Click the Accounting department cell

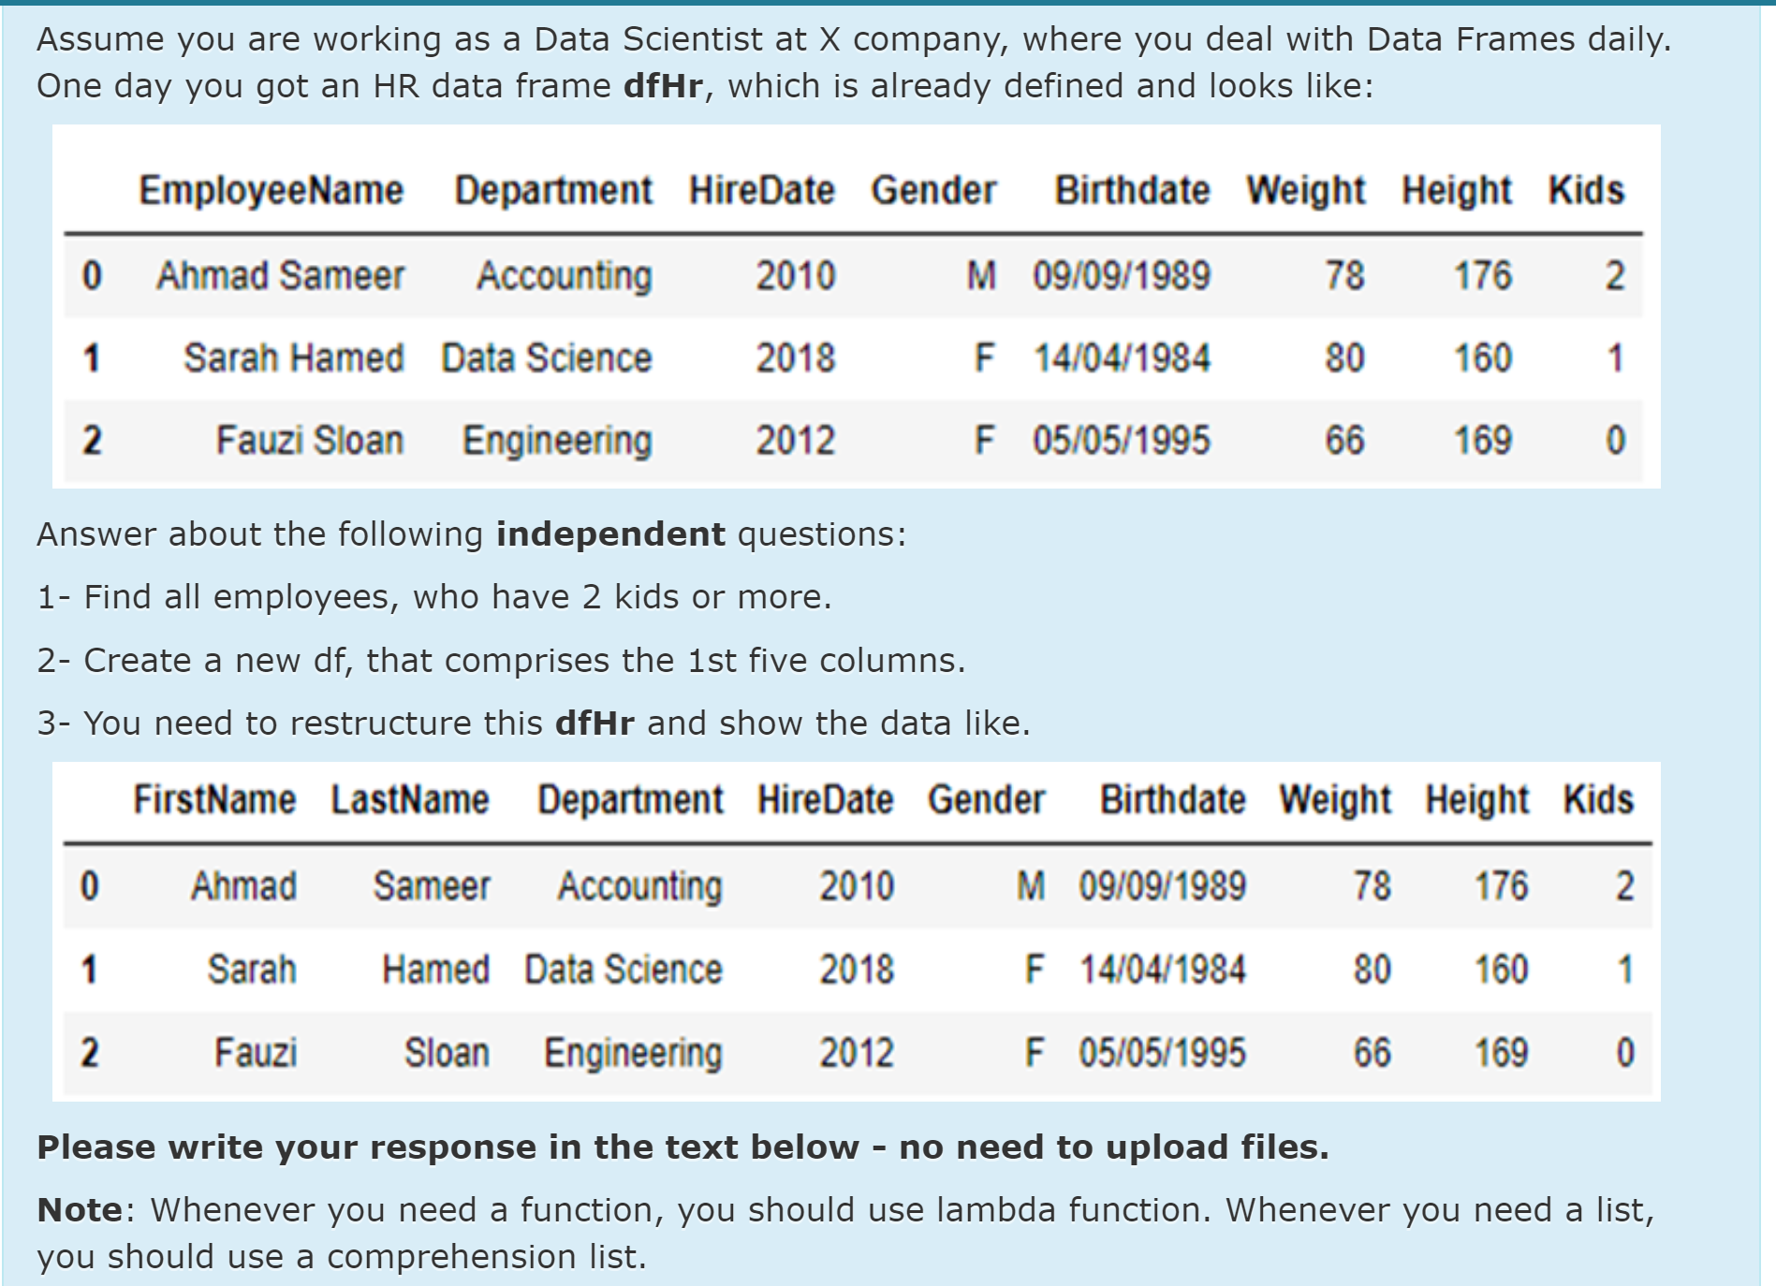click(x=564, y=274)
